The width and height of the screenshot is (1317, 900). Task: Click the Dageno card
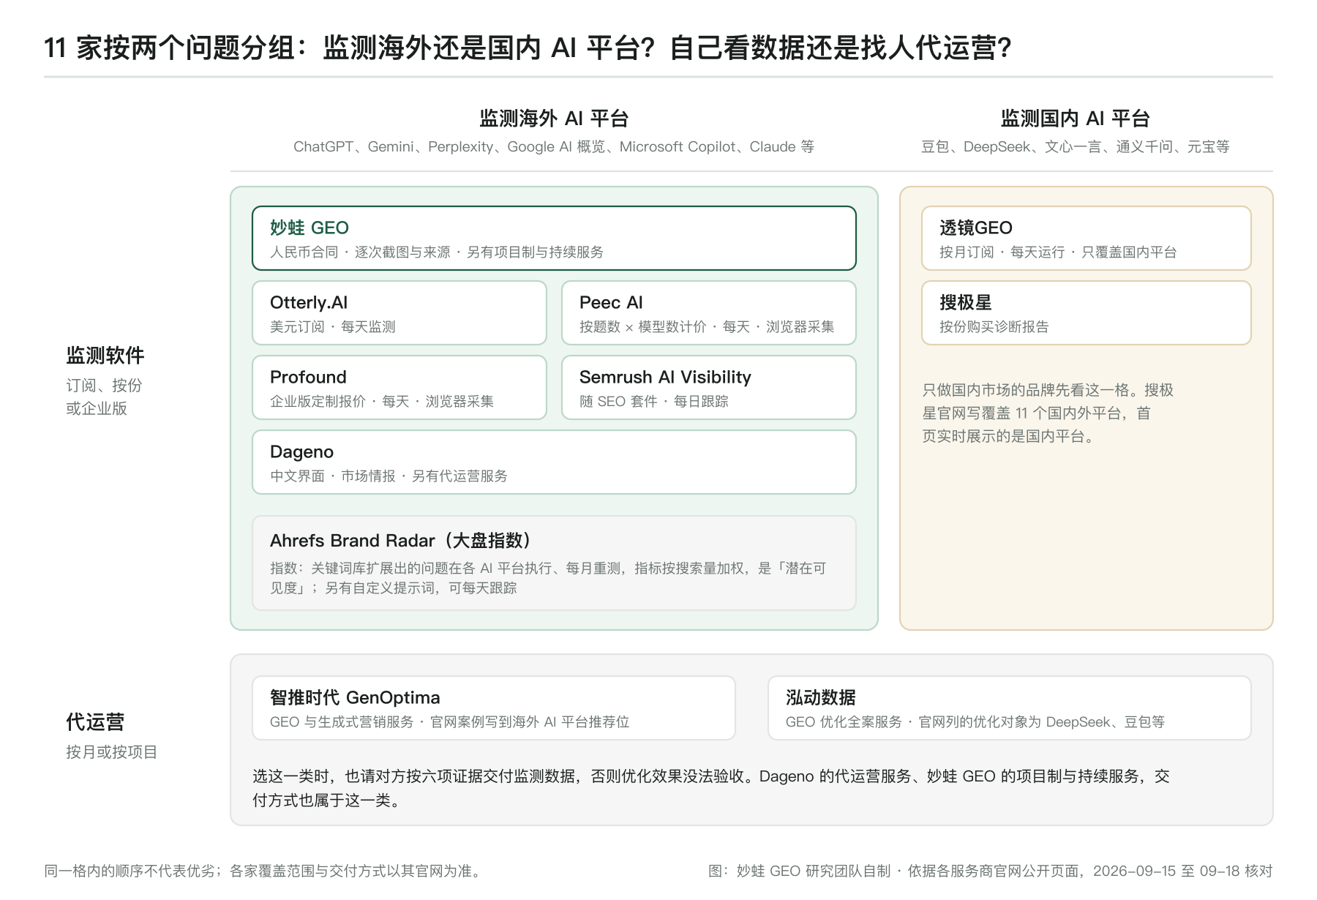click(554, 462)
